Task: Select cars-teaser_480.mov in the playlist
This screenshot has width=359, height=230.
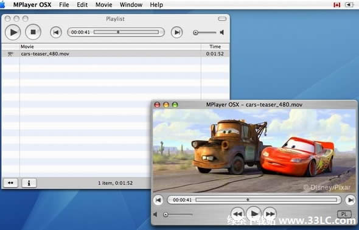Action: (116, 54)
